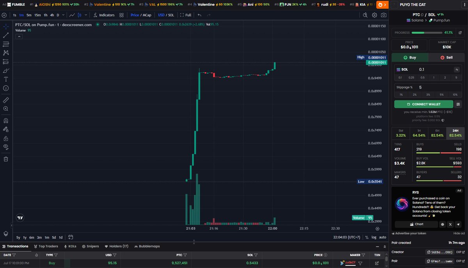Open the object tree layers icon
Image resolution: width=468 pixels, height=268 pixels.
coord(6,233)
